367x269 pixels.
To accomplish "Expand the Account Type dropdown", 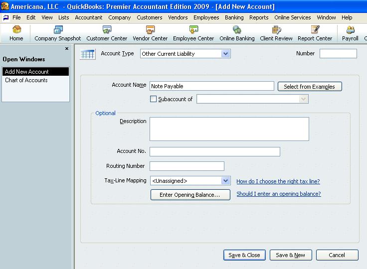I will pos(225,54).
